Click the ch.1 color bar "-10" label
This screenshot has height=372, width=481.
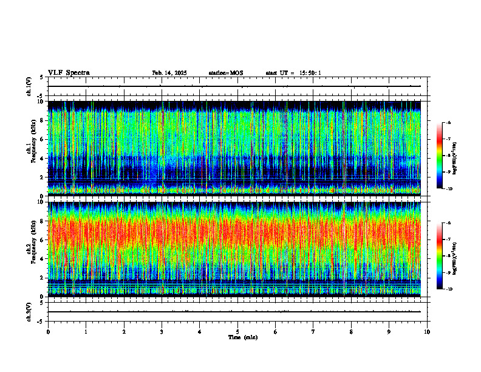(x=449, y=188)
